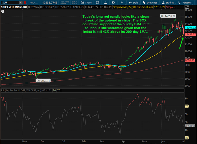Click the Apr label on time axis
197x144 pixels.
point(123,141)
